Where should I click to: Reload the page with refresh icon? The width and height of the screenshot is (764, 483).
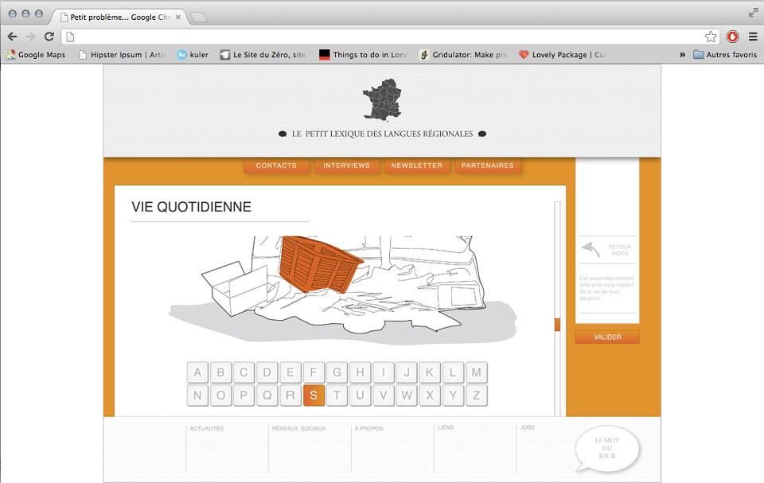(49, 37)
